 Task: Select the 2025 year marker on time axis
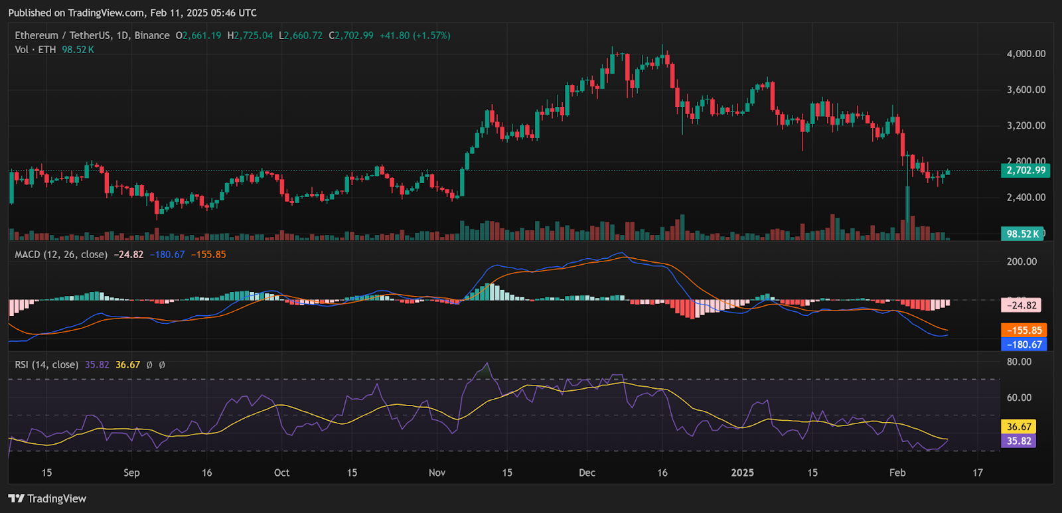[742, 473]
